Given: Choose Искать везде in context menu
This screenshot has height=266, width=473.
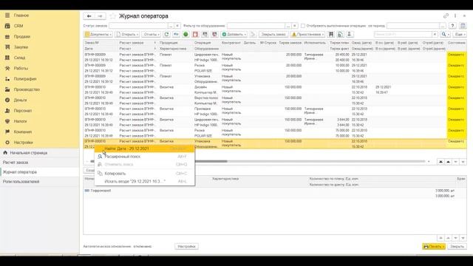Looking at the screenshot, I should 145,181.
